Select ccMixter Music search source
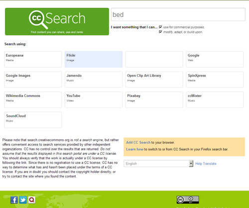This screenshot has width=249, height=208. pos(215,100)
